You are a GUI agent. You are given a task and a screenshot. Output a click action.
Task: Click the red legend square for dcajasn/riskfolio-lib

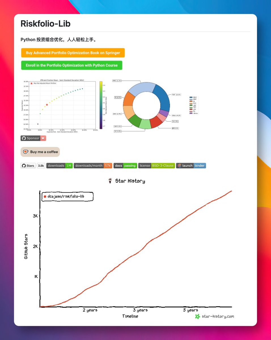[x=45, y=196]
